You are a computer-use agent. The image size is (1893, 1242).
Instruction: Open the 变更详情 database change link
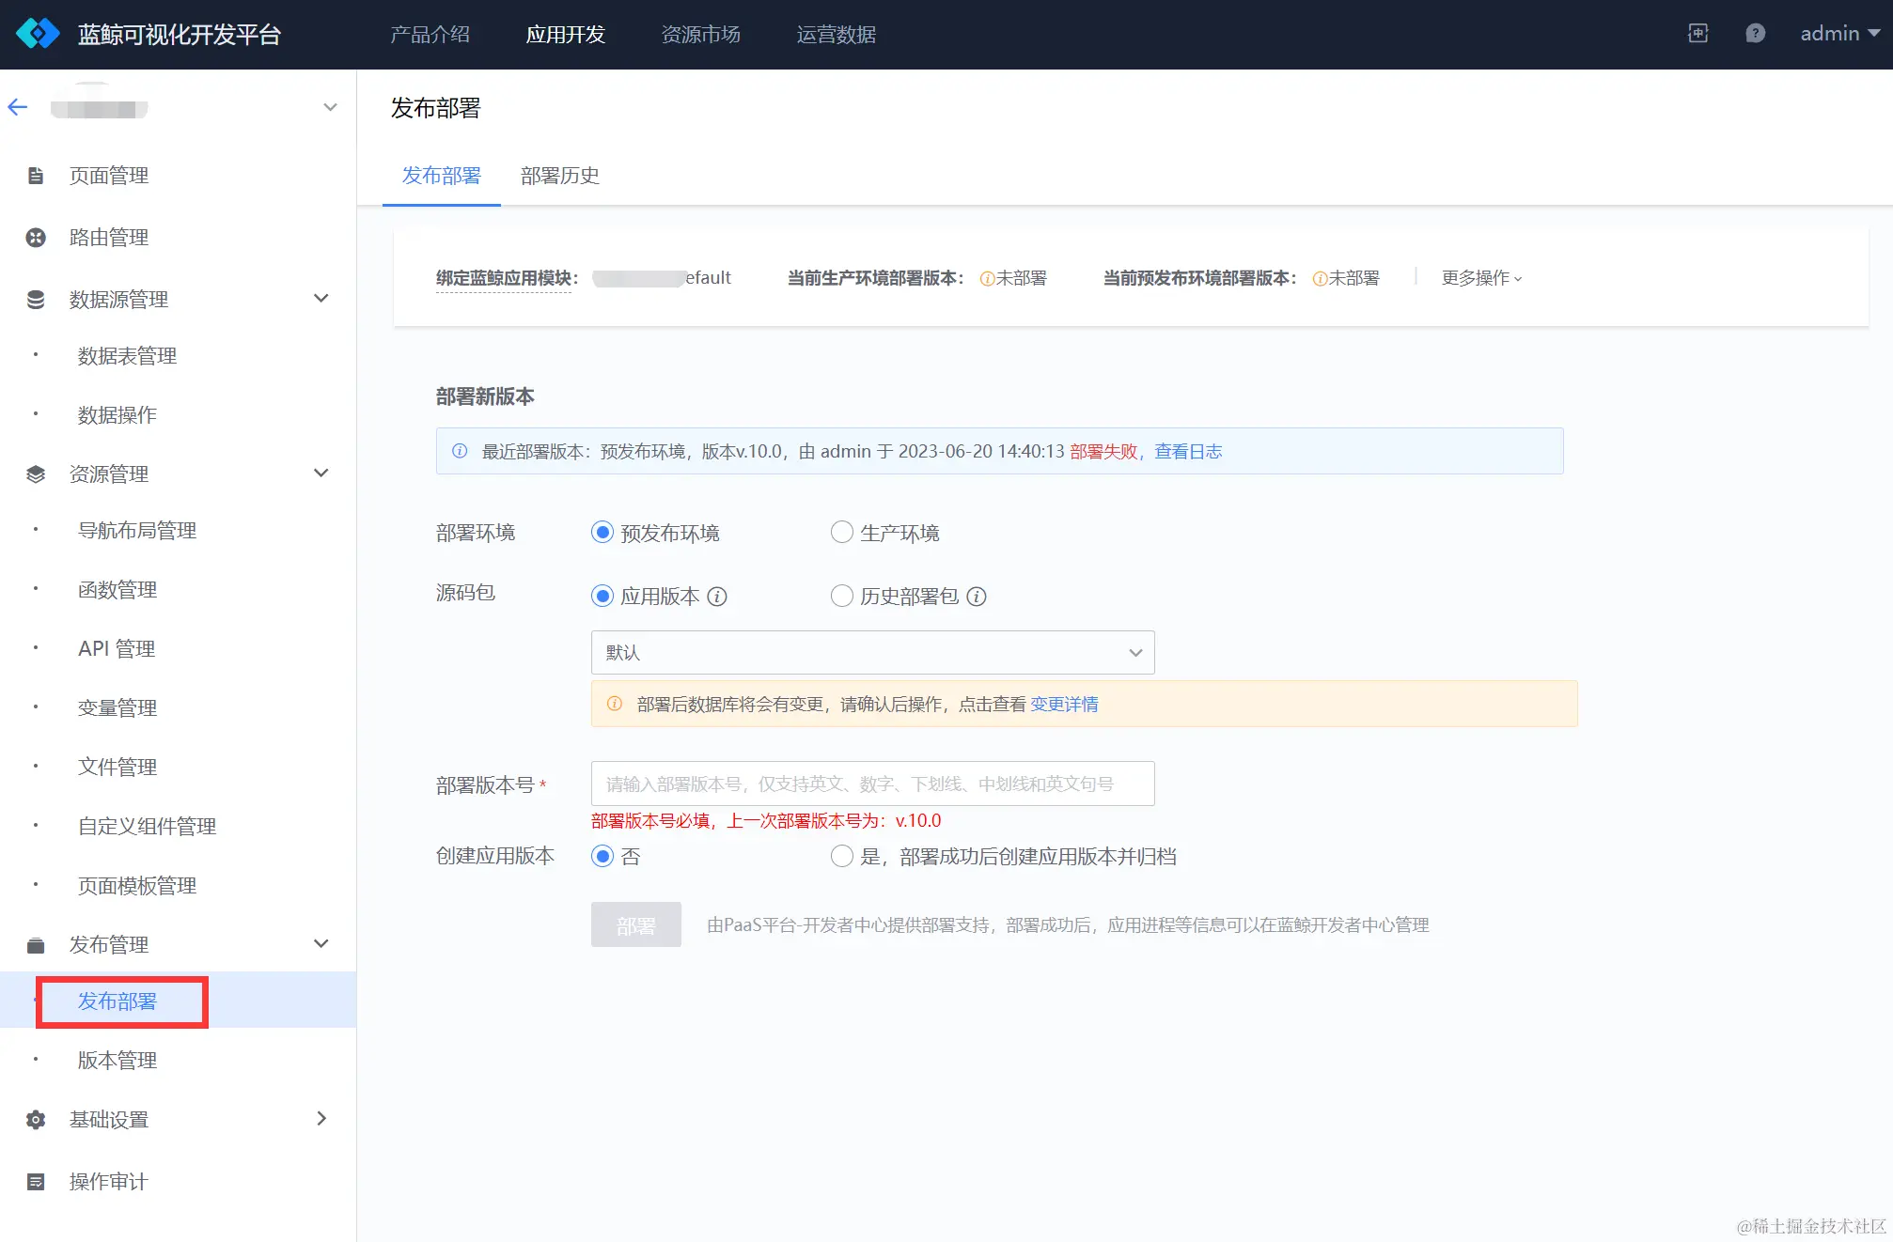(1063, 704)
